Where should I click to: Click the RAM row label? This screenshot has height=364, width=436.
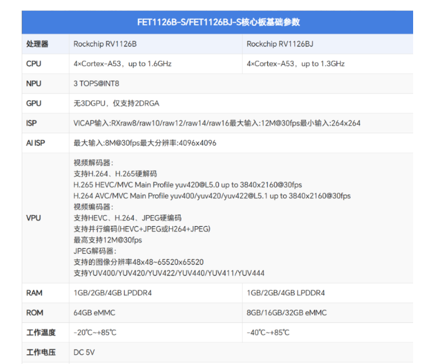(x=34, y=293)
